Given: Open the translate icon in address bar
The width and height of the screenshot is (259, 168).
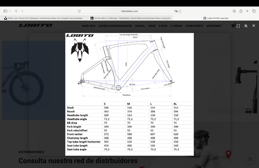Looking at the screenshot, I should [x=176, y=11].
